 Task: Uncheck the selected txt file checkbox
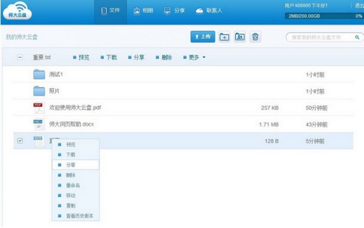[20, 140]
